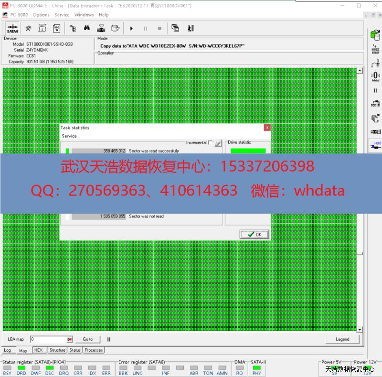382x377 pixels.
Task: Toggle the Incremental checkbox
Action: tap(210, 142)
